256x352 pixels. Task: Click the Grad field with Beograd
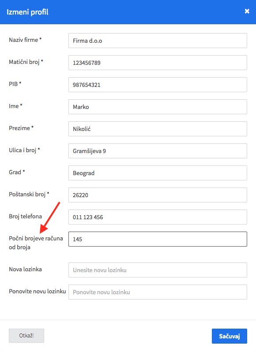coord(158,173)
